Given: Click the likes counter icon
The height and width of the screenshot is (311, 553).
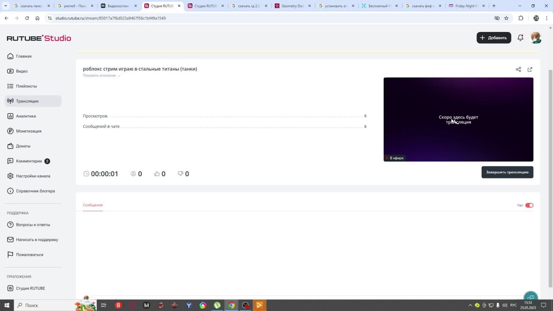Looking at the screenshot, I should pos(157,174).
